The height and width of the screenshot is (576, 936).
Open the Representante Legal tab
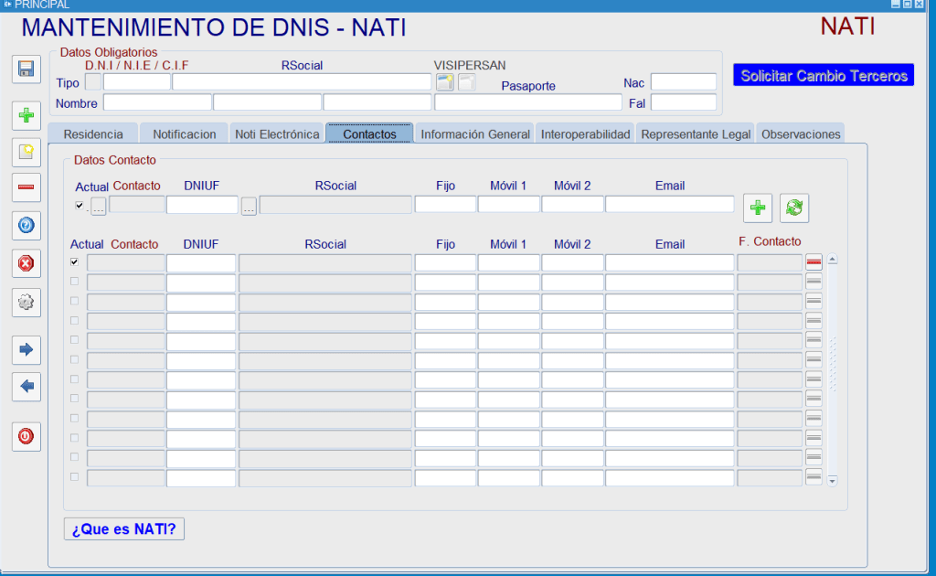696,133
